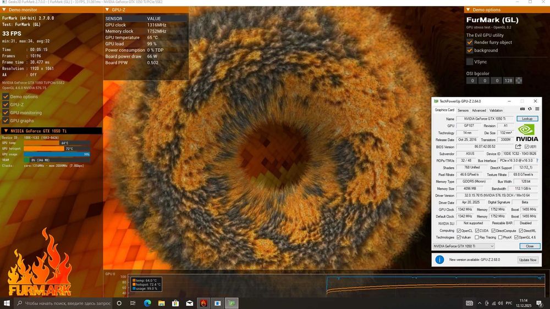Collapse the Demo monitor panel
This screenshot has width=550, height=309.
(4, 10)
